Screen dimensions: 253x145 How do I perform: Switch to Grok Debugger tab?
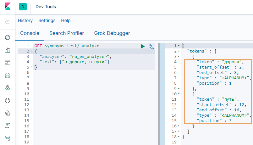(112, 33)
